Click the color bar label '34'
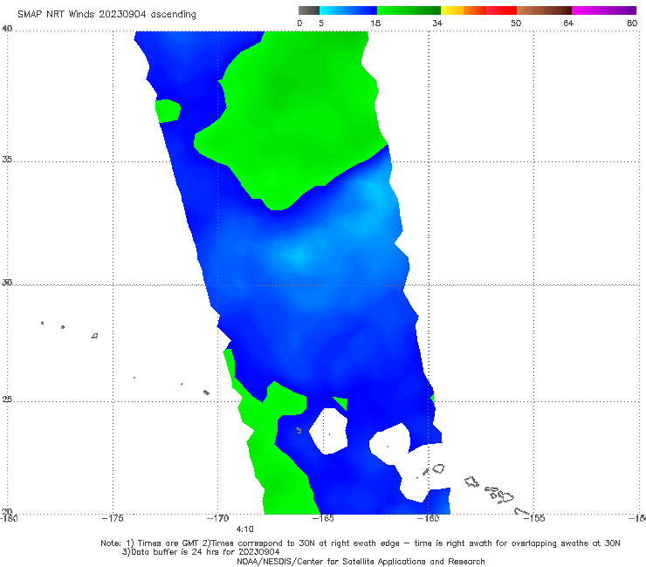The image size is (646, 567). (437, 23)
